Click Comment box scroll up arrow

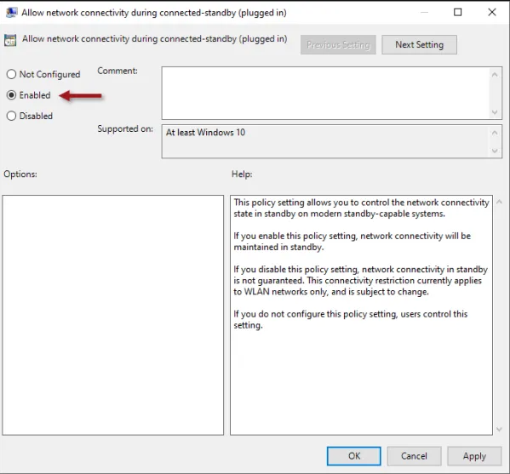point(495,74)
